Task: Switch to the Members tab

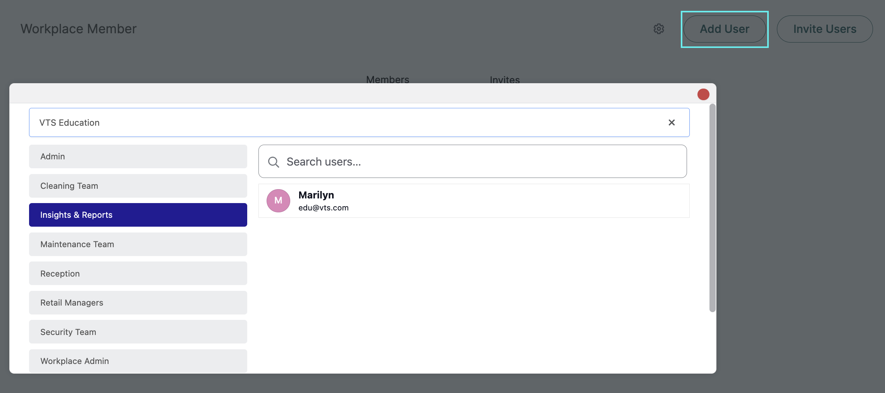Action: [387, 79]
